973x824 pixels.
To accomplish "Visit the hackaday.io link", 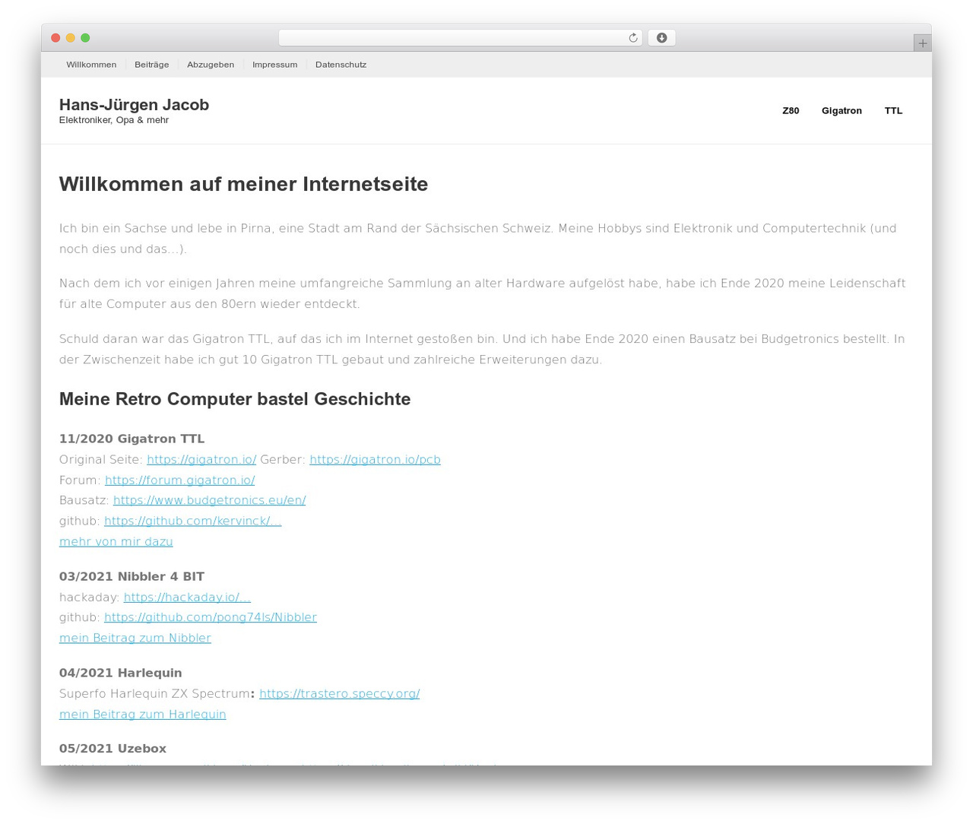I will pos(187,597).
